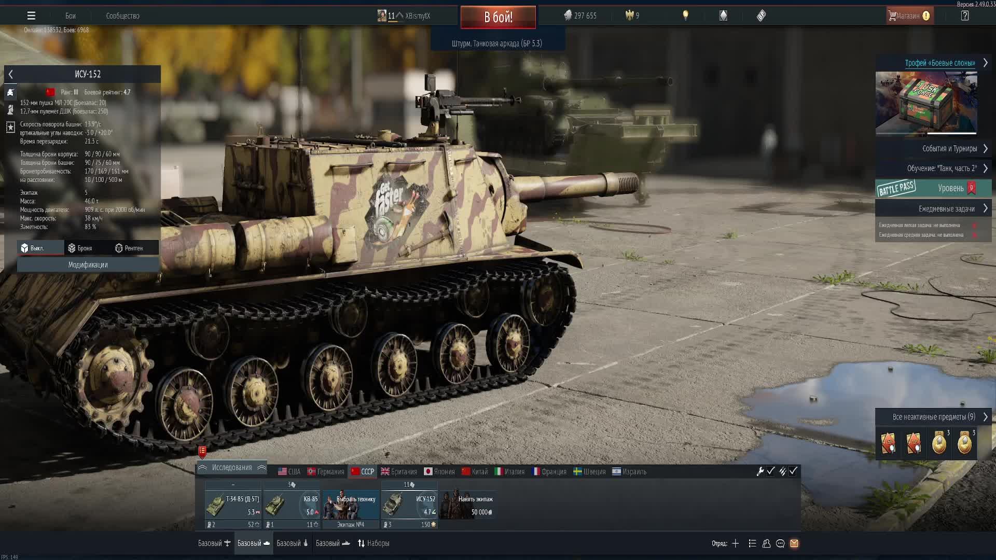Open Модификации for the ИСУ-152
The height and width of the screenshot is (560, 996).
tap(88, 264)
